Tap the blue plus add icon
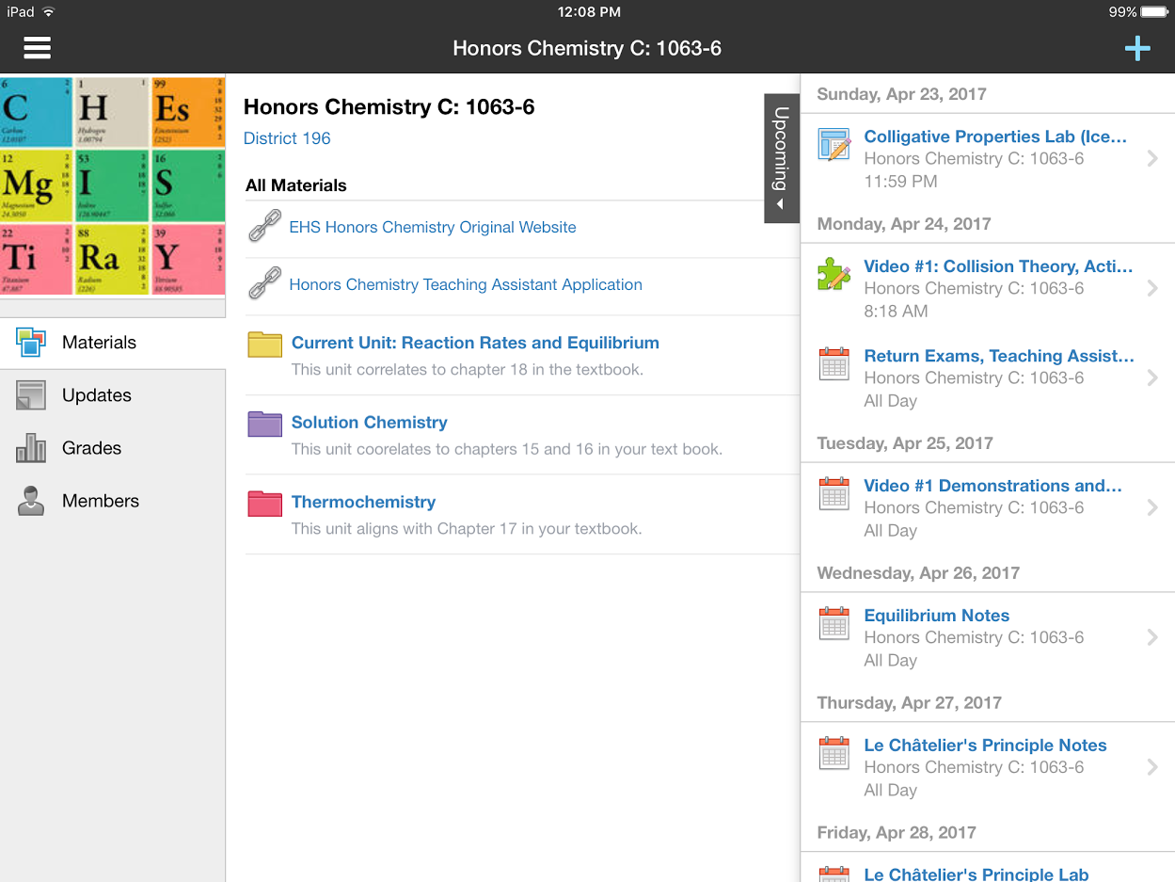This screenshot has width=1175, height=882. [1137, 48]
